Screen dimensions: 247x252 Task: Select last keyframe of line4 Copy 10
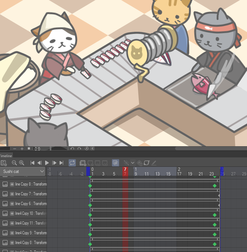click(214, 215)
